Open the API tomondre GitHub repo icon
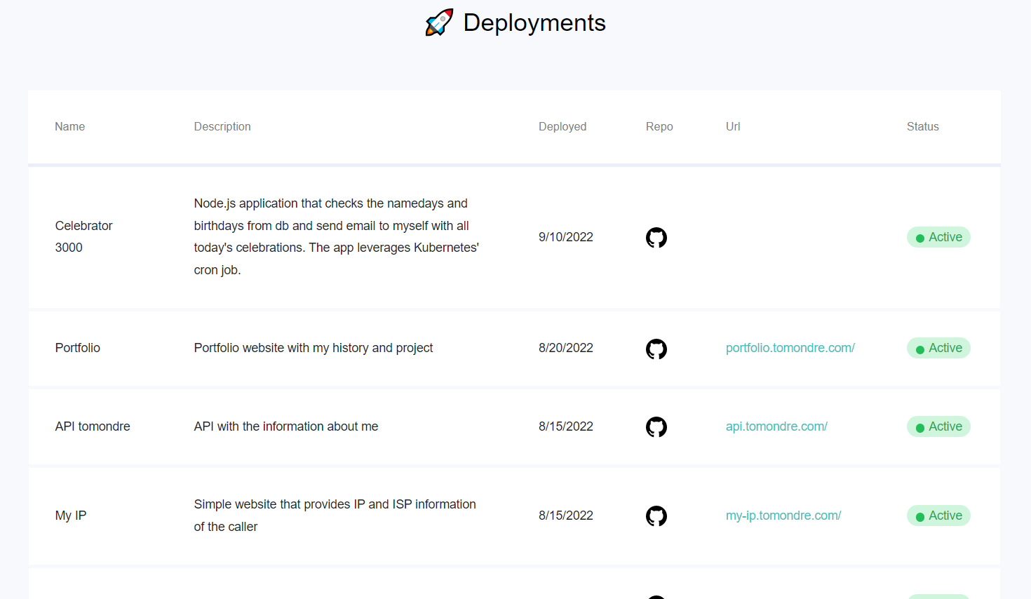The height and width of the screenshot is (599, 1031). pyautogui.click(x=656, y=426)
